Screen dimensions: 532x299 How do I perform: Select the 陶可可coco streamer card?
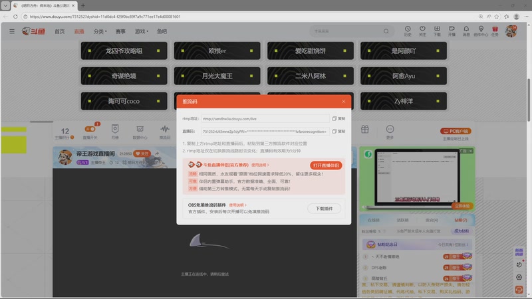pos(124,101)
